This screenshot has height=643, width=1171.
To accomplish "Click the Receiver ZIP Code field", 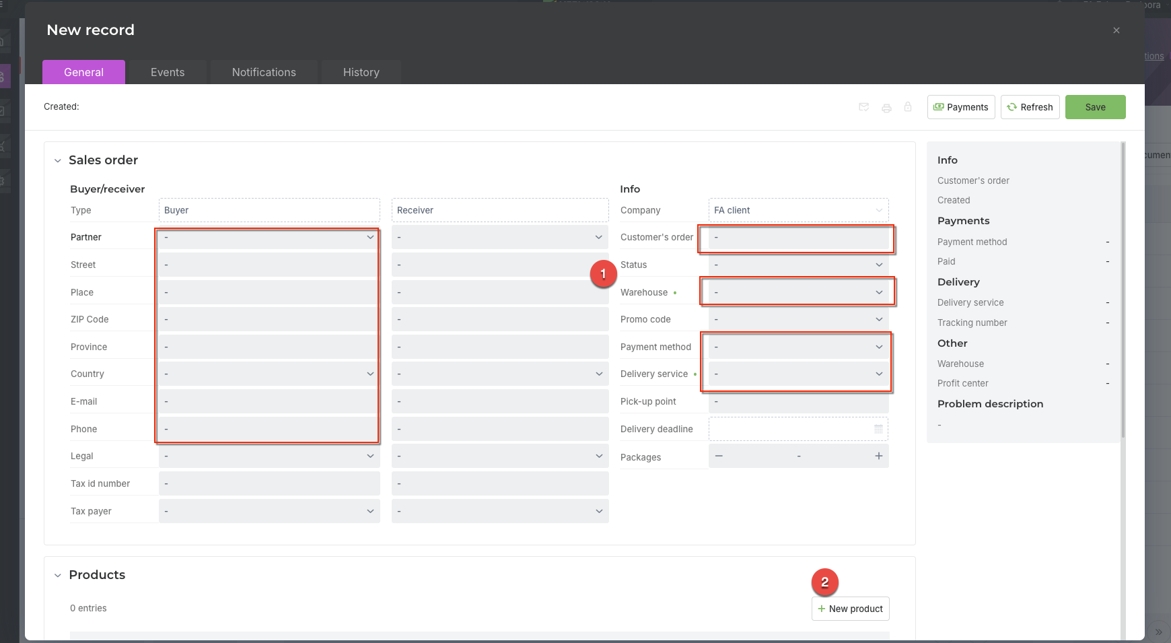I will click(x=500, y=319).
